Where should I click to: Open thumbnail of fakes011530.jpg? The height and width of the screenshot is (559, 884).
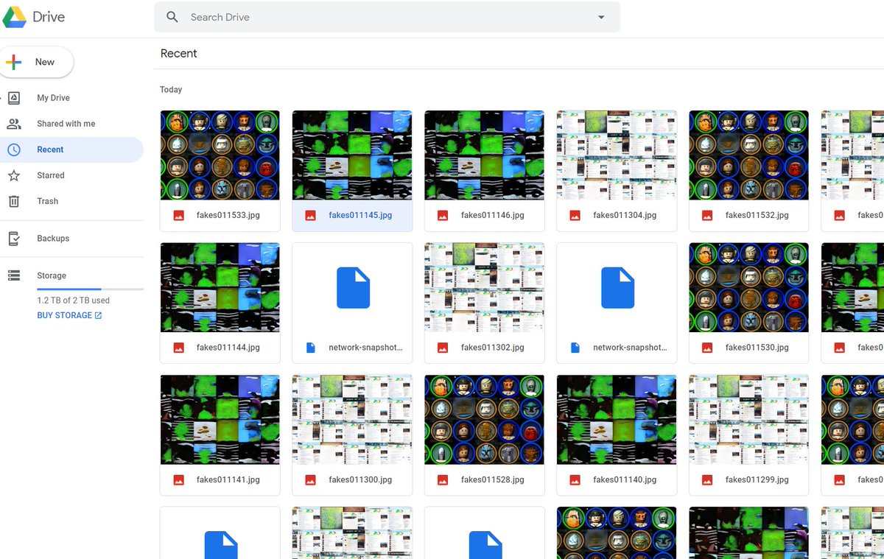(x=748, y=287)
